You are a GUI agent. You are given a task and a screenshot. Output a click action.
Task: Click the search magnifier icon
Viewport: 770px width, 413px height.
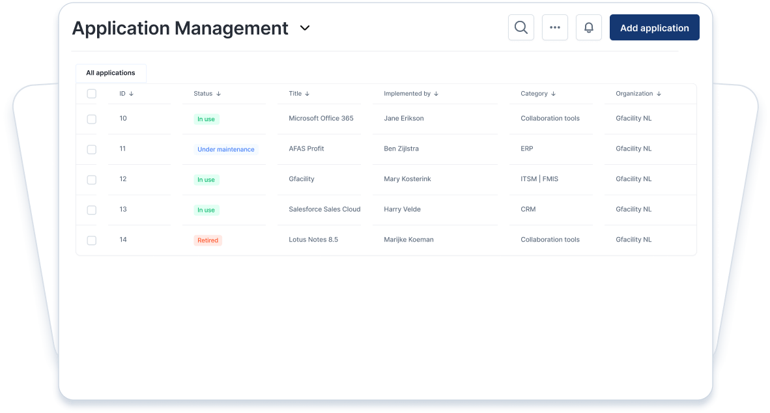click(x=520, y=27)
